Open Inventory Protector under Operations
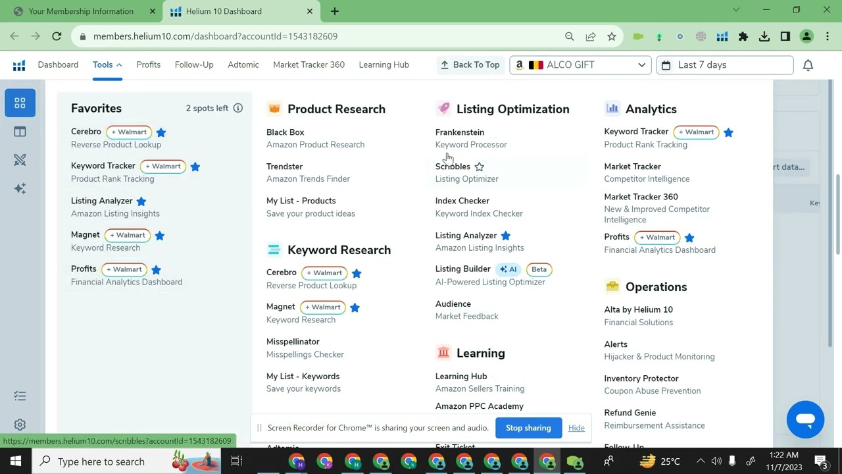The width and height of the screenshot is (842, 474). [x=641, y=379]
